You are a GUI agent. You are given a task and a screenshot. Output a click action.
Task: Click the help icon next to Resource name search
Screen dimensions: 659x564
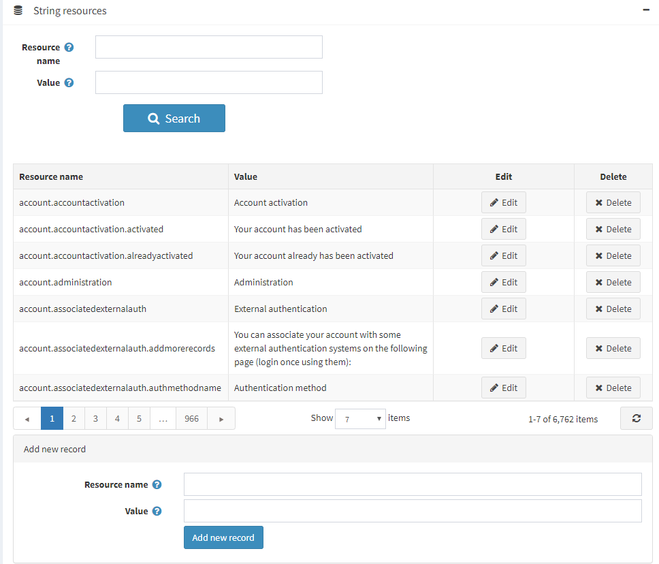(x=69, y=48)
